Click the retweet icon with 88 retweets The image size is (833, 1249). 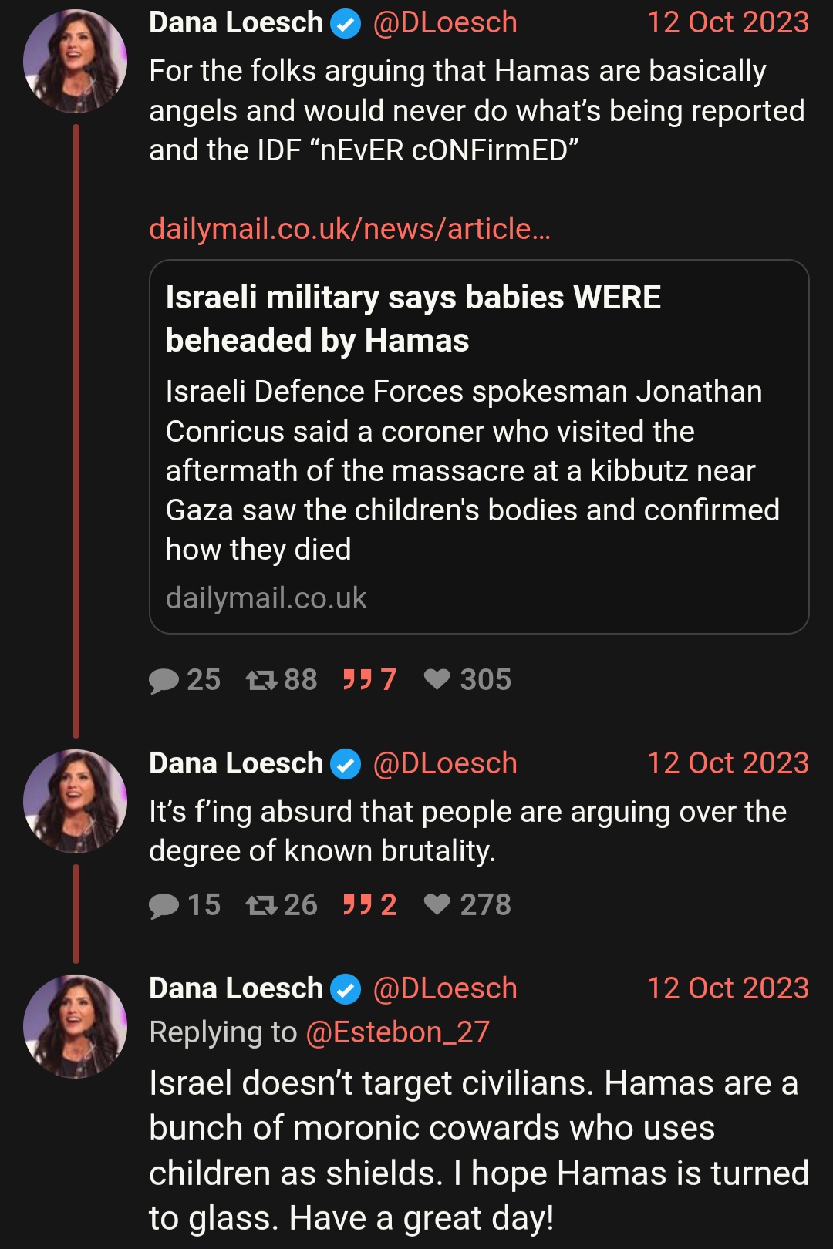(x=261, y=680)
